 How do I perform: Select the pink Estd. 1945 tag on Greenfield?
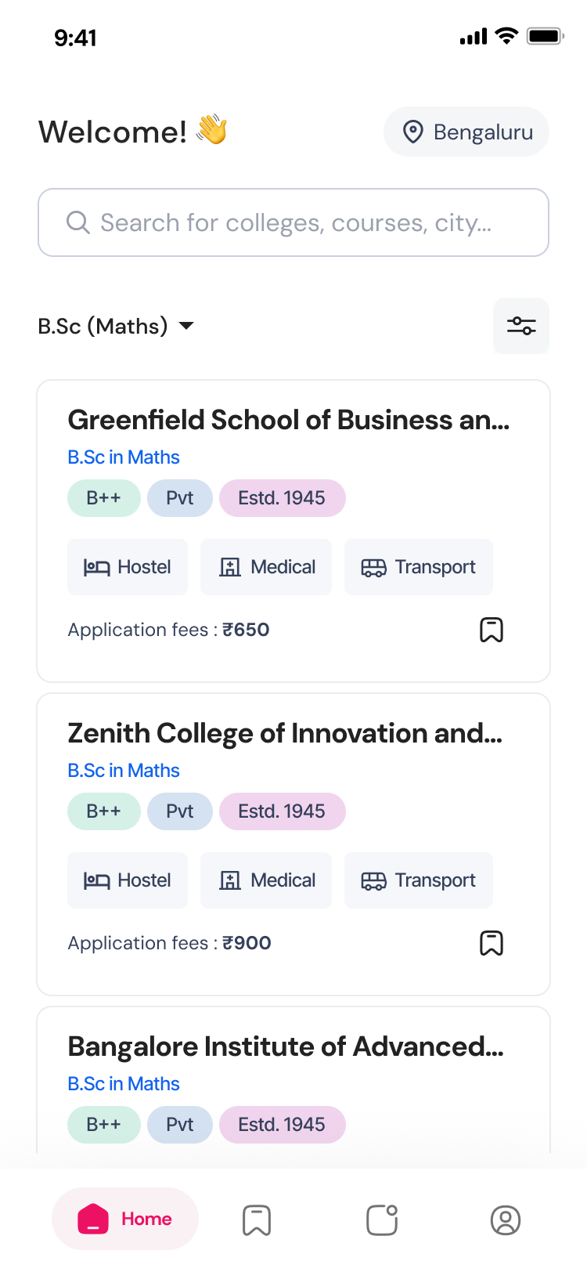[282, 498]
